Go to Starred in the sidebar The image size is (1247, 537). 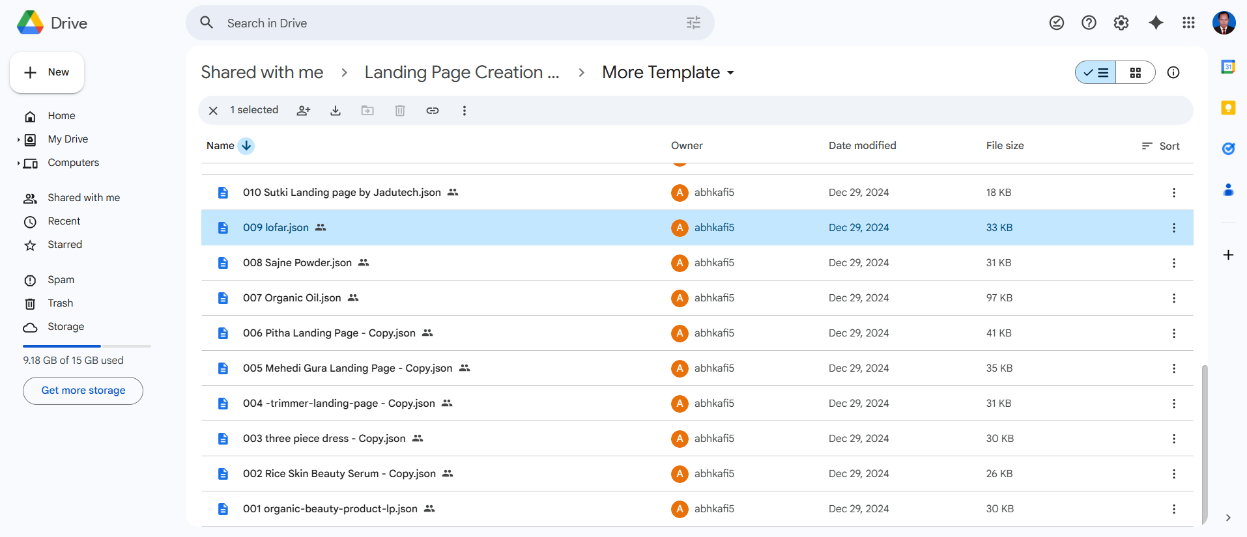point(64,245)
